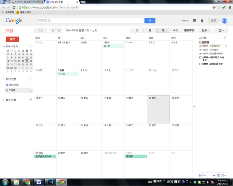The image size is (233, 186).
Task: Click the red 建立 create button
Action: click(12, 39)
